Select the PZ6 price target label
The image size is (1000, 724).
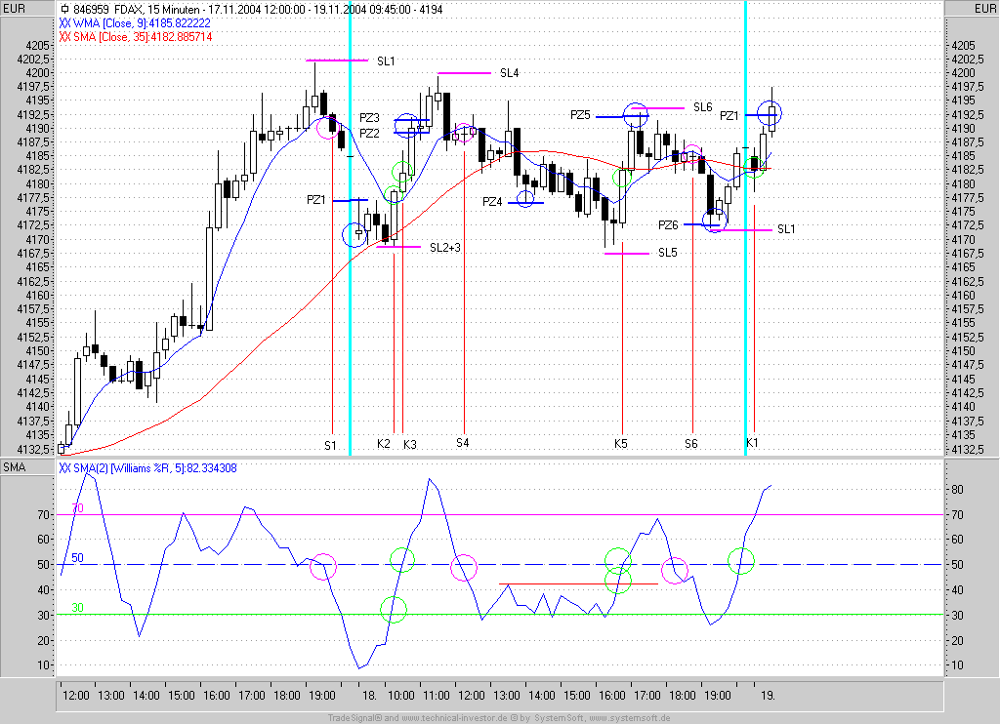coord(668,225)
